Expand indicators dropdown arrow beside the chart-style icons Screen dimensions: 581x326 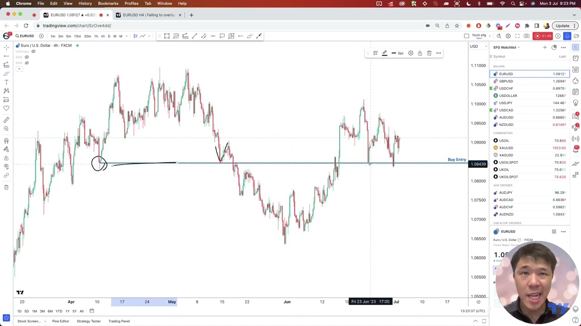(149, 36)
